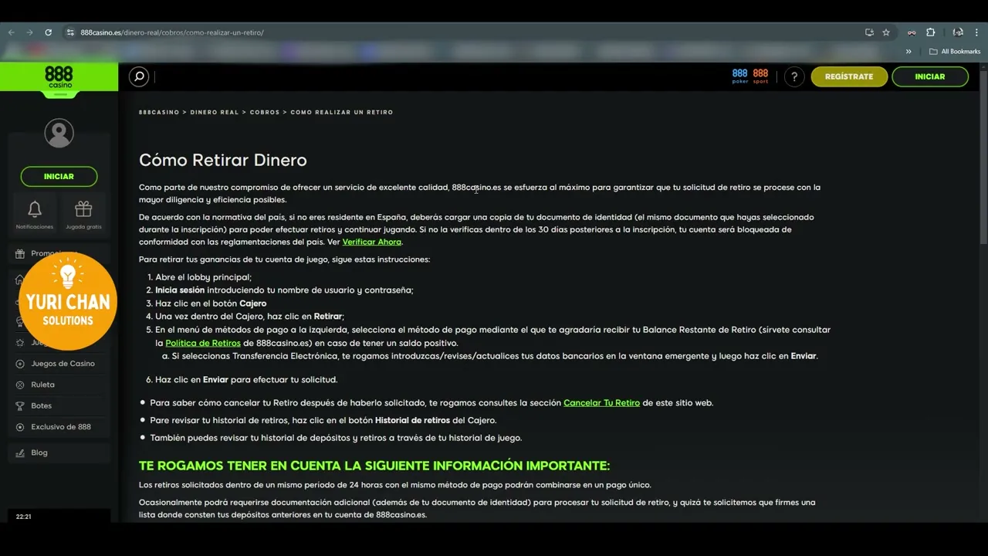This screenshot has height=556, width=988.
Task: Follow the Cancelar Tu Retiro link
Action: (x=601, y=402)
